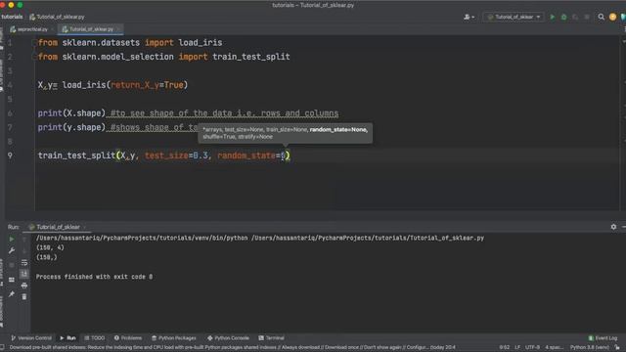The height and width of the screenshot is (352, 626).
Task: Click the parameter info tooltip popup
Action: pos(285,133)
